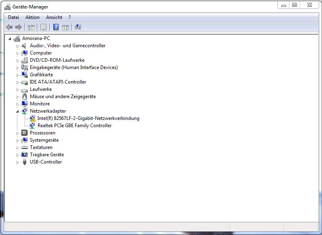Open the ? help menu
Viewport: 322px width, 235px height.
pyautogui.click(x=70, y=17)
